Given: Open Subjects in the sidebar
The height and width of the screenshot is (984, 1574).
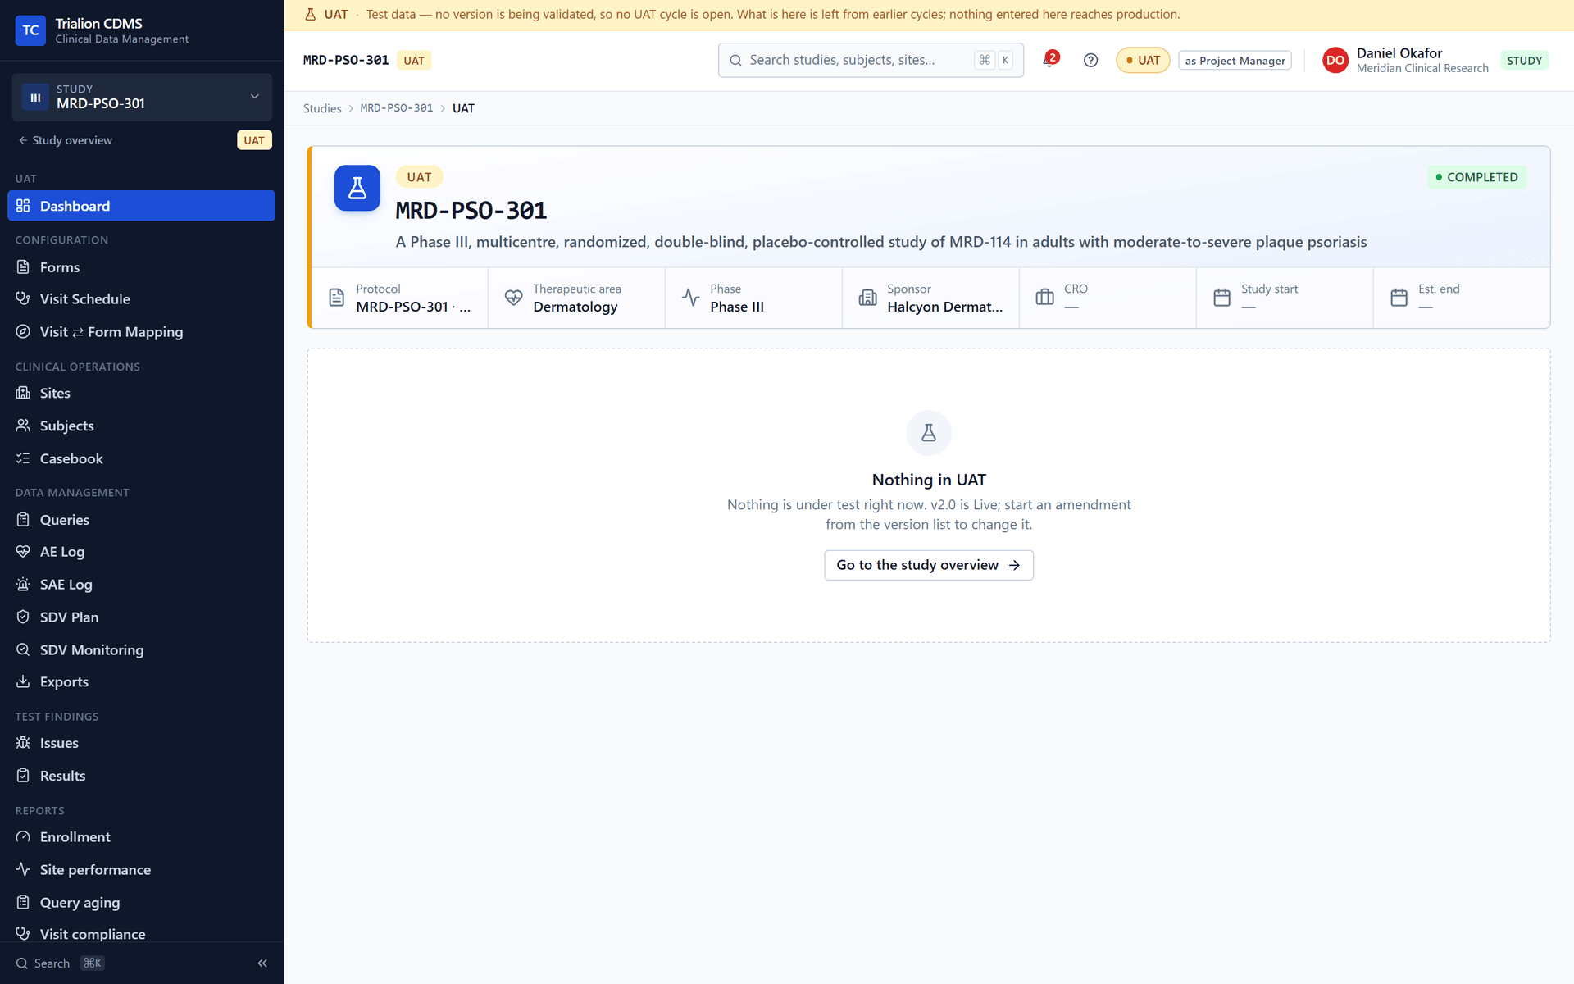Looking at the screenshot, I should click(141, 426).
